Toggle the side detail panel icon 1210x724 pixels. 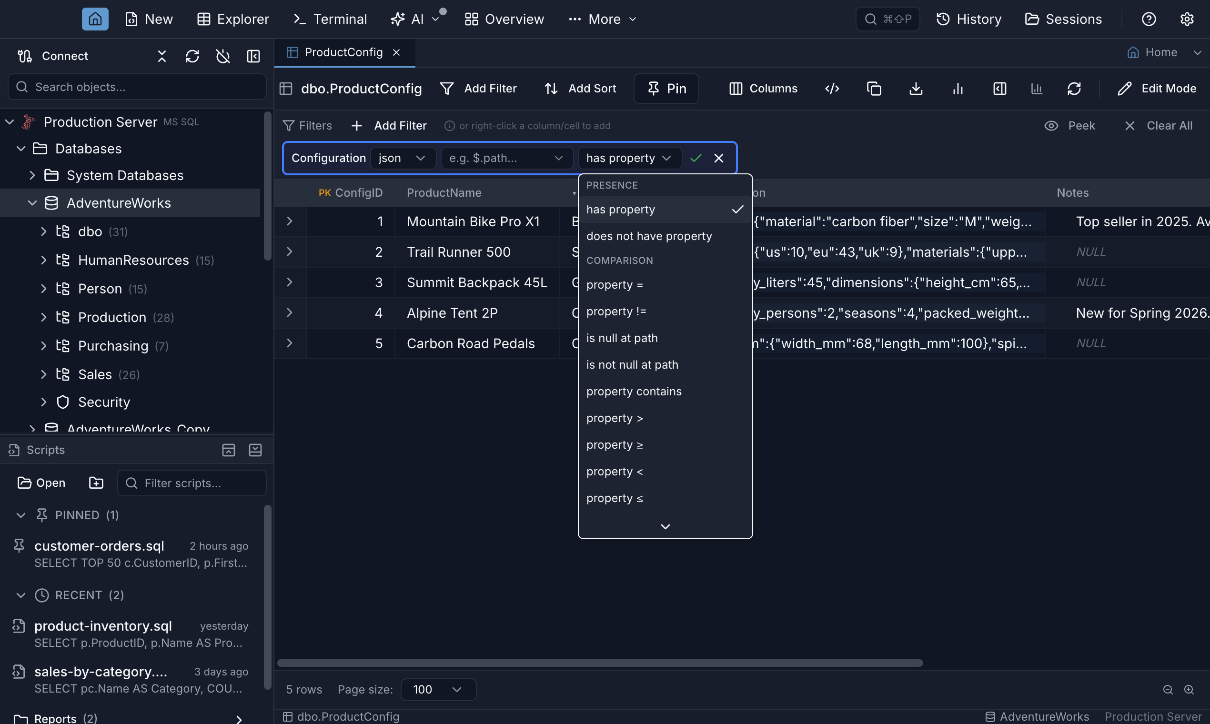pos(1000,88)
